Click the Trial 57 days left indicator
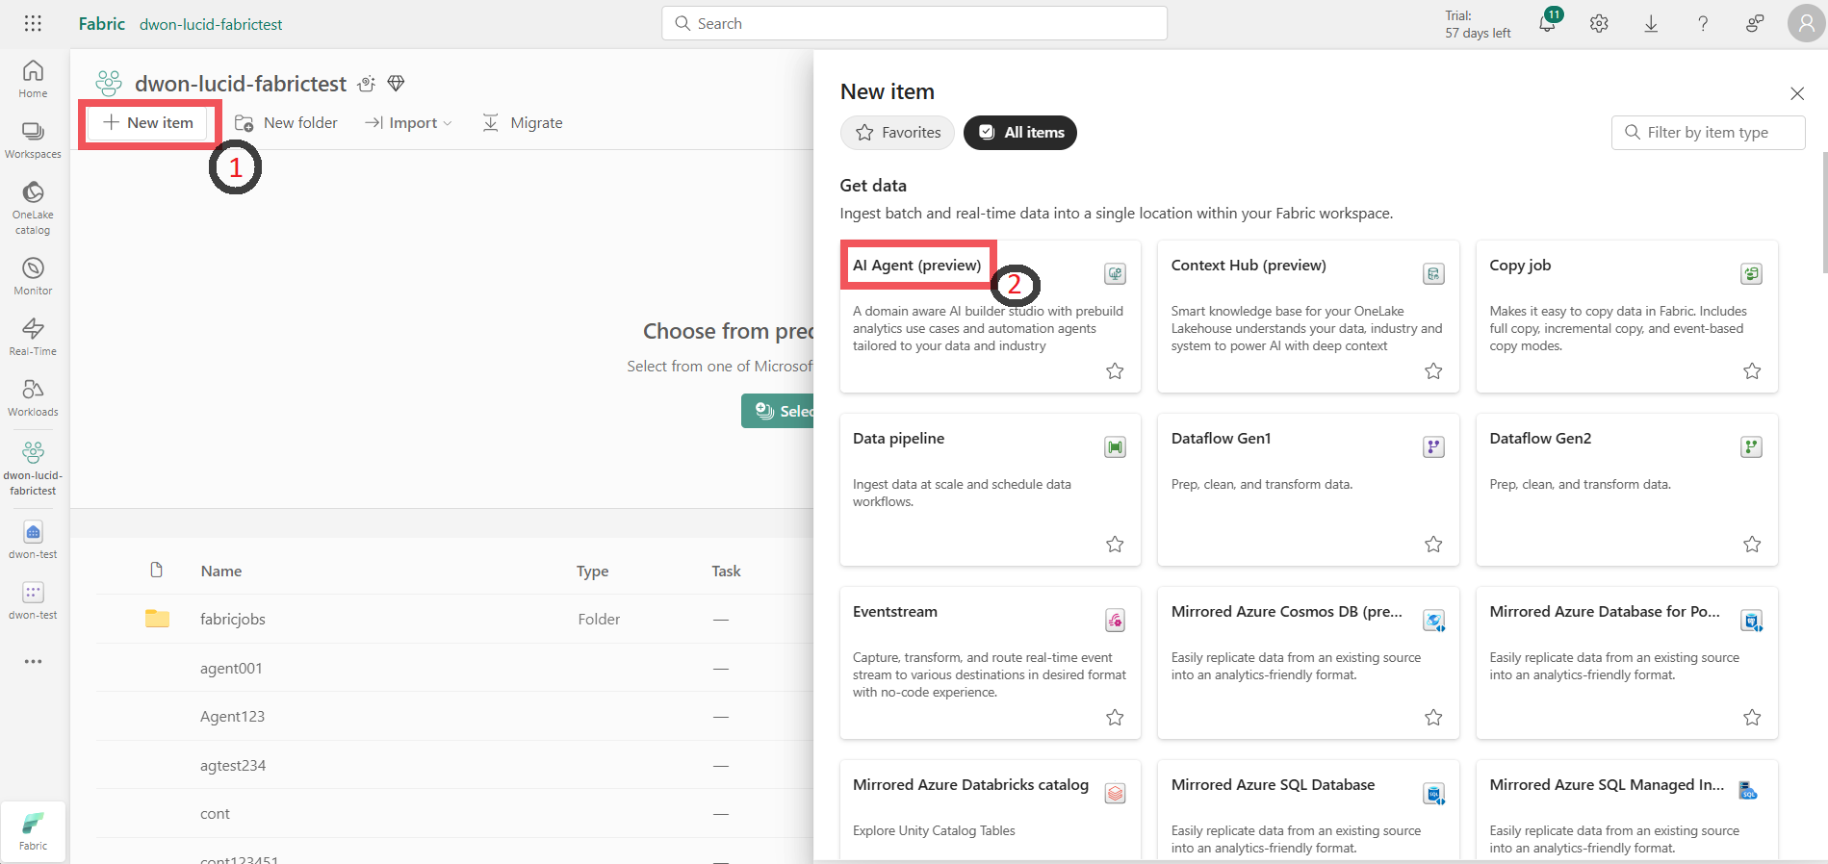 (1478, 24)
